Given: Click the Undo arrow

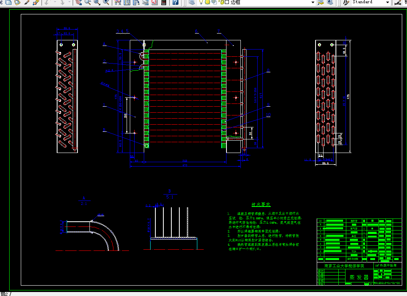Looking at the screenshot, I should 47,2.
